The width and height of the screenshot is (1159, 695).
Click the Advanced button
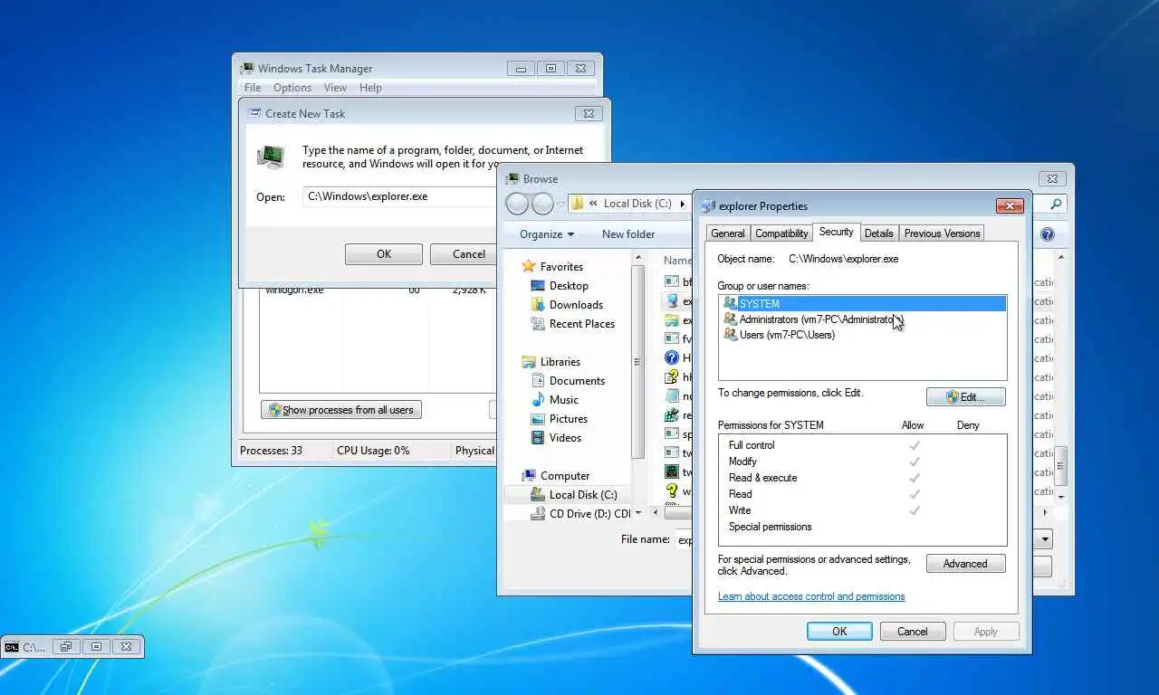[x=965, y=564]
